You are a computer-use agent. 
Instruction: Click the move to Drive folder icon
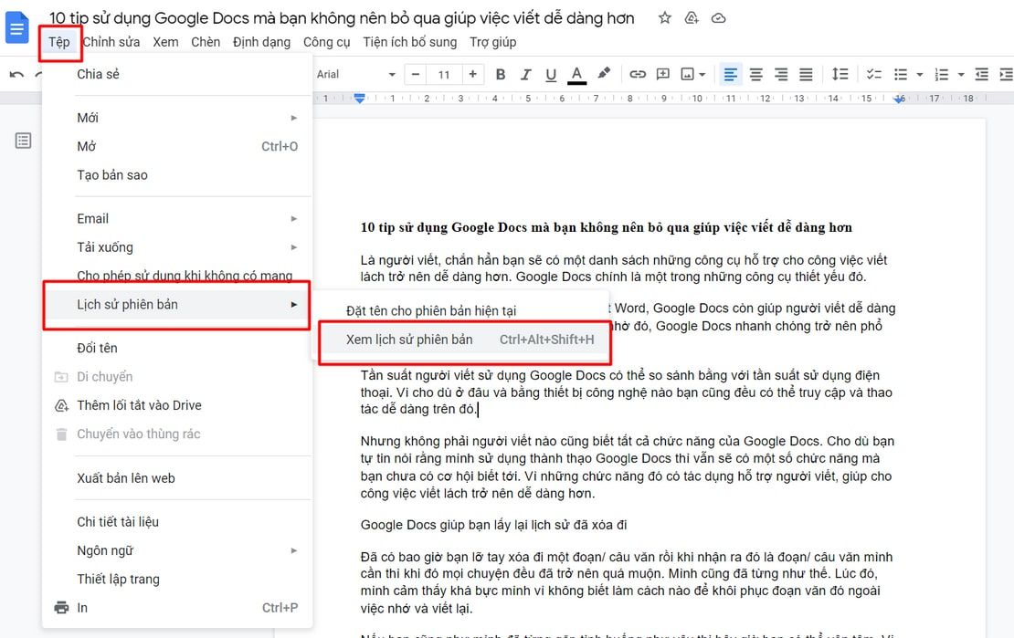click(x=692, y=18)
